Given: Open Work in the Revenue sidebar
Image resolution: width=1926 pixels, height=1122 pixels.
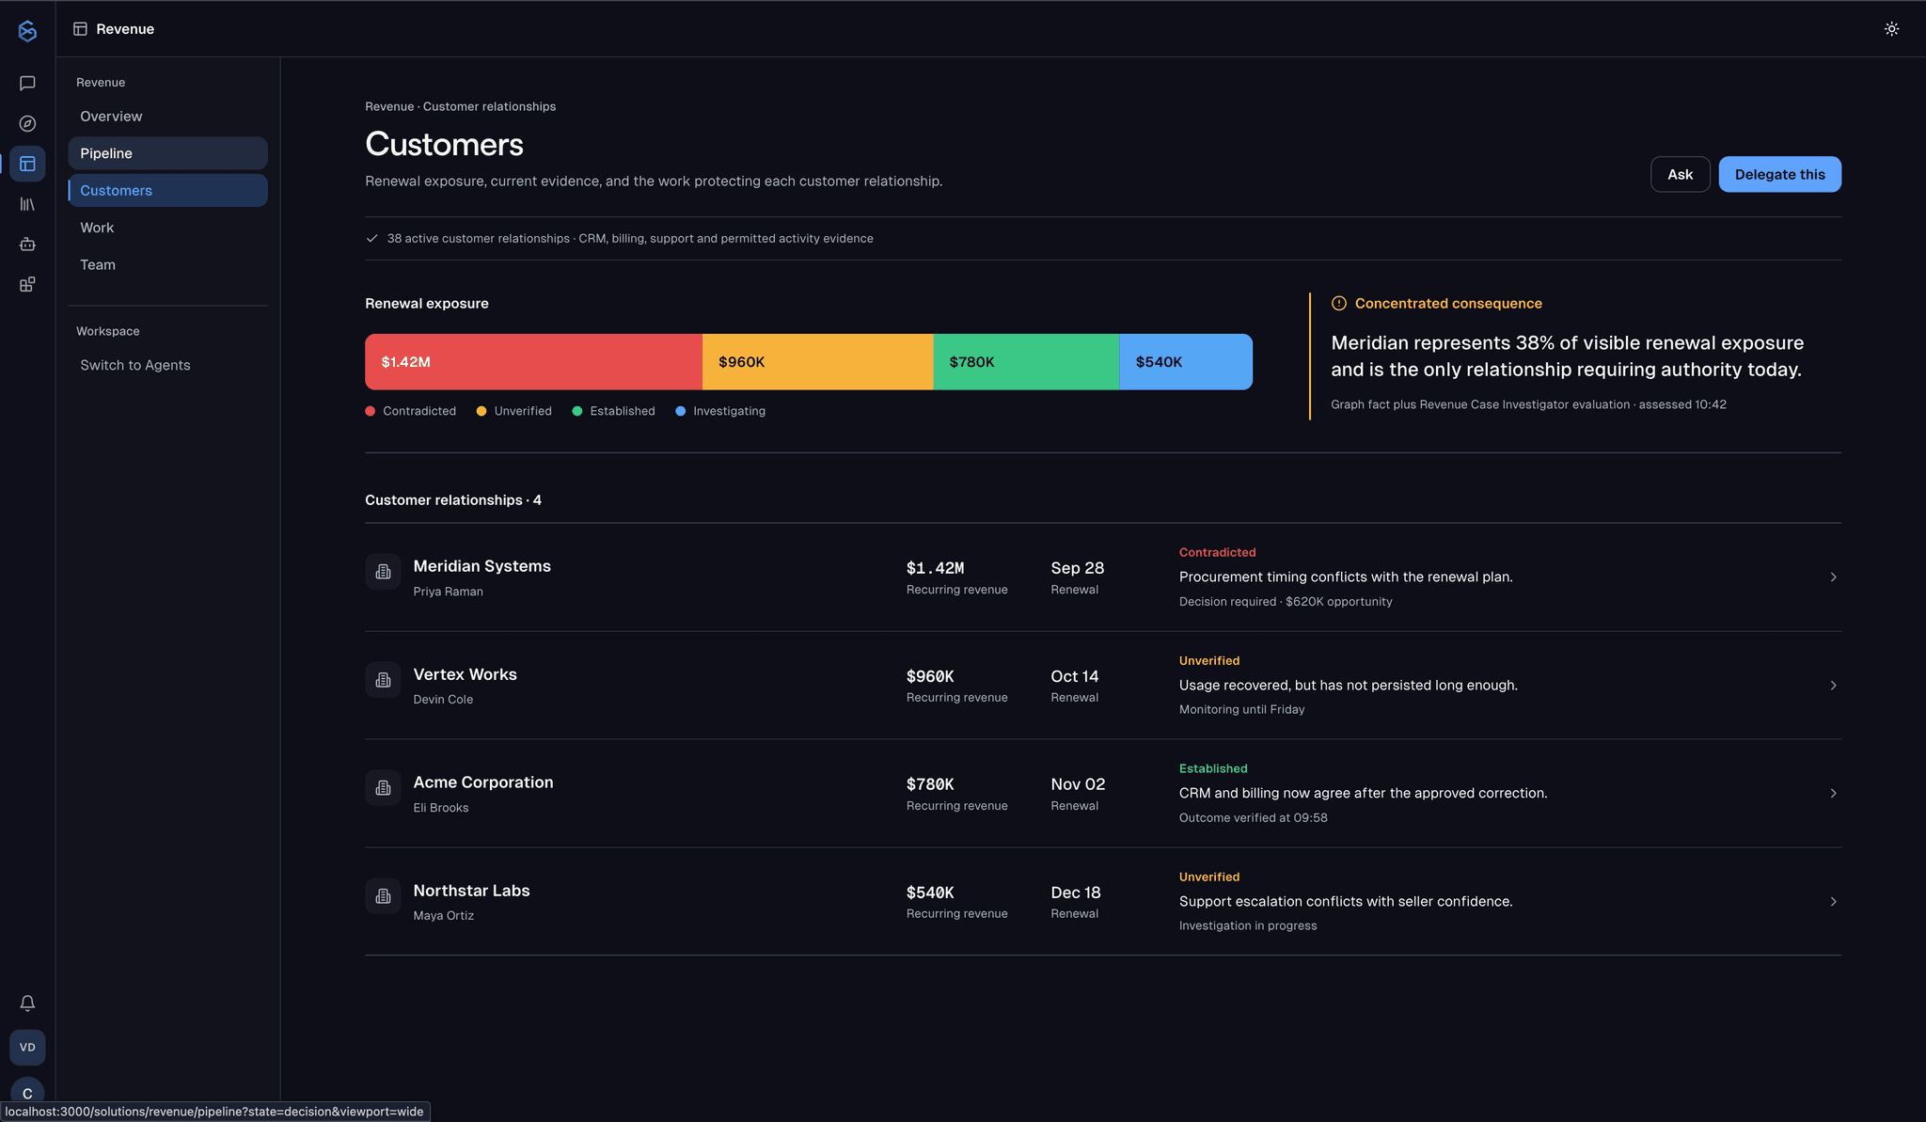Looking at the screenshot, I should tap(167, 229).
